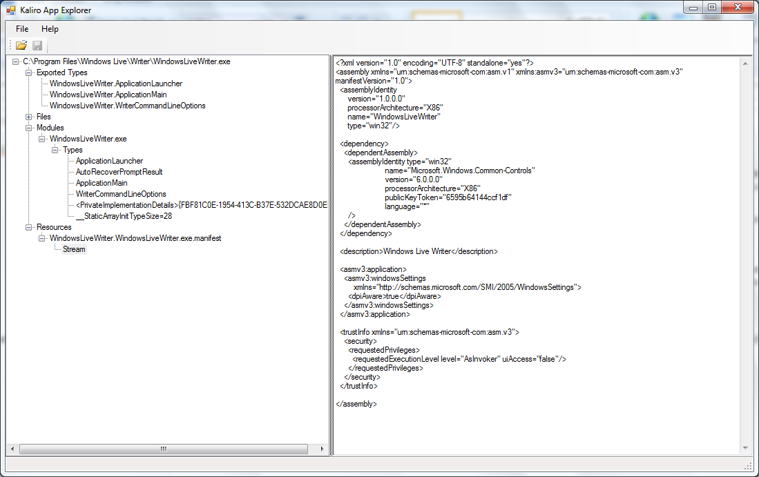This screenshot has width=759, height=477.
Task: Click the xml version declaration line
Action: (434, 63)
